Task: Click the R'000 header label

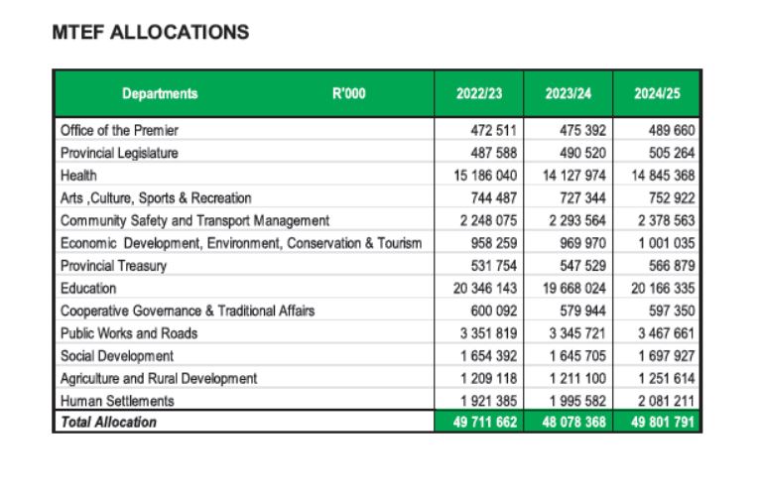Action: [x=349, y=93]
